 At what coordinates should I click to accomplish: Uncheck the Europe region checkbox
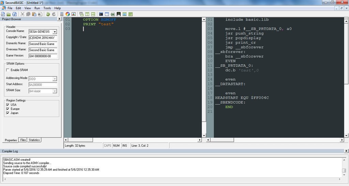[8, 109]
